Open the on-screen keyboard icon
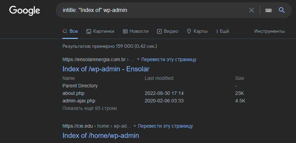The width and height of the screenshot is (296, 143). click(x=268, y=10)
